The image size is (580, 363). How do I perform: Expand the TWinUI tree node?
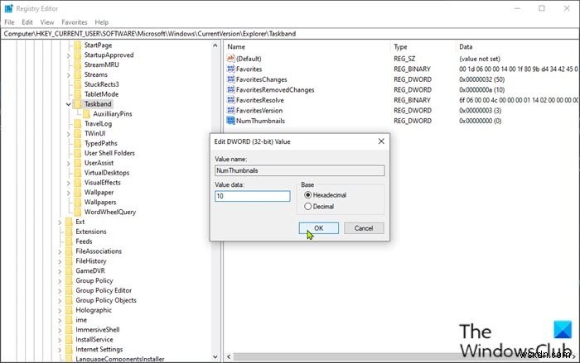[x=69, y=134]
